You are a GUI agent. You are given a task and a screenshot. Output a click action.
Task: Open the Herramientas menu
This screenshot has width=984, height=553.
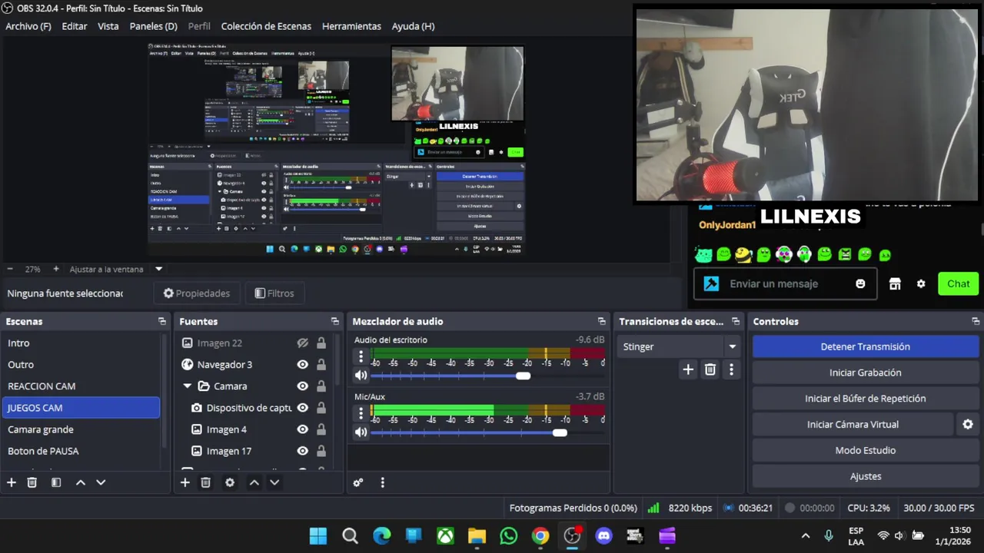[x=351, y=26]
